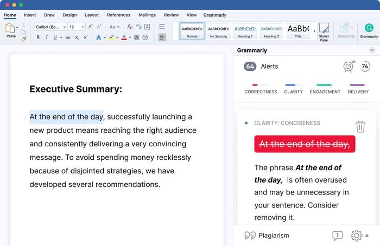View overall score 74 circle
380x246 pixels.
pyautogui.click(x=365, y=66)
